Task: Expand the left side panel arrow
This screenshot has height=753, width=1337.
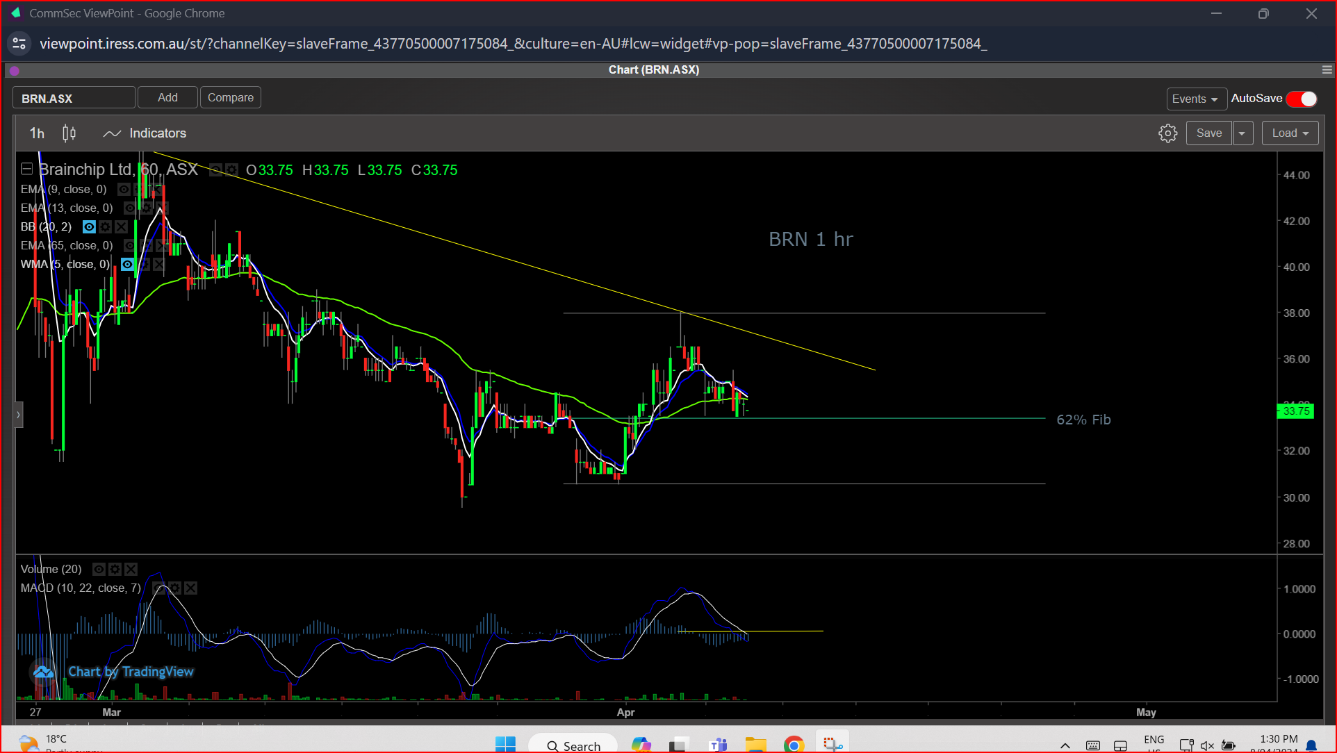Action: pyautogui.click(x=19, y=415)
